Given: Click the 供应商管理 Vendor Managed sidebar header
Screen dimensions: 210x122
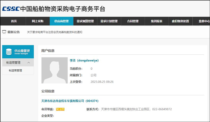Looking at the screenshot, I should 18,52.
